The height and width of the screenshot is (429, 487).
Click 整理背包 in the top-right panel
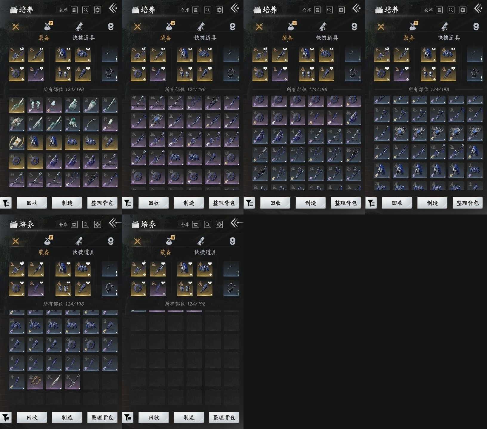[x=468, y=203]
